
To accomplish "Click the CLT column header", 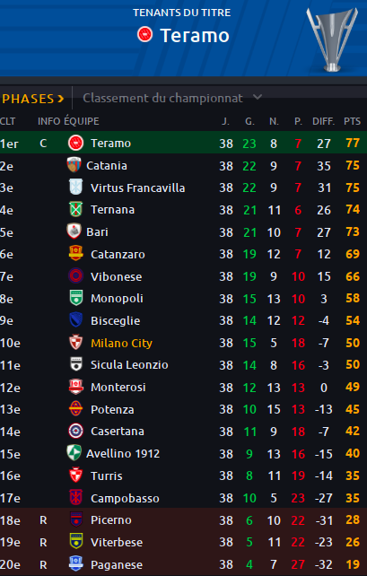I will pos(8,121).
